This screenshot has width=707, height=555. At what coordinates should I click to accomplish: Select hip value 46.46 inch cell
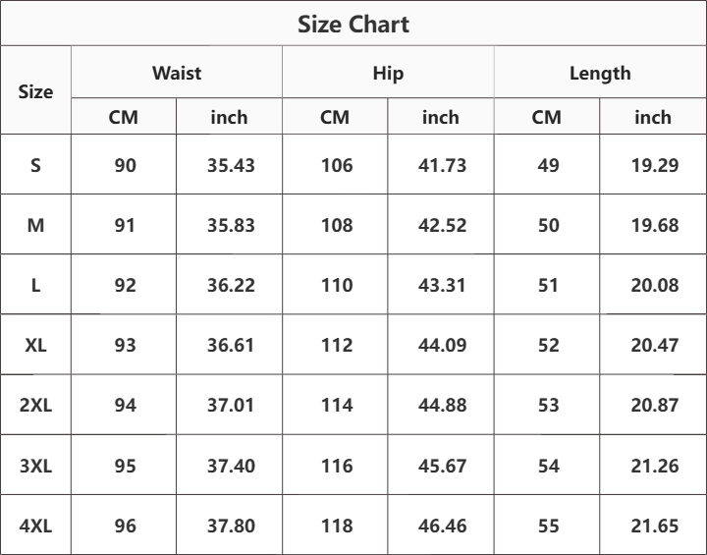click(442, 526)
